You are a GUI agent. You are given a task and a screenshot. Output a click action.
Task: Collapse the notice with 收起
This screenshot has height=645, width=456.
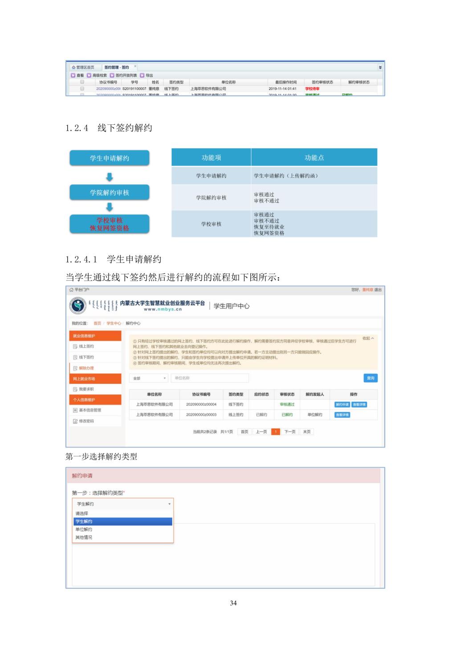(368, 339)
